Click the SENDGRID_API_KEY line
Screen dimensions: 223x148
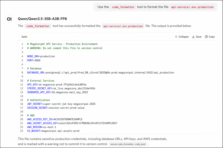tap(58, 92)
